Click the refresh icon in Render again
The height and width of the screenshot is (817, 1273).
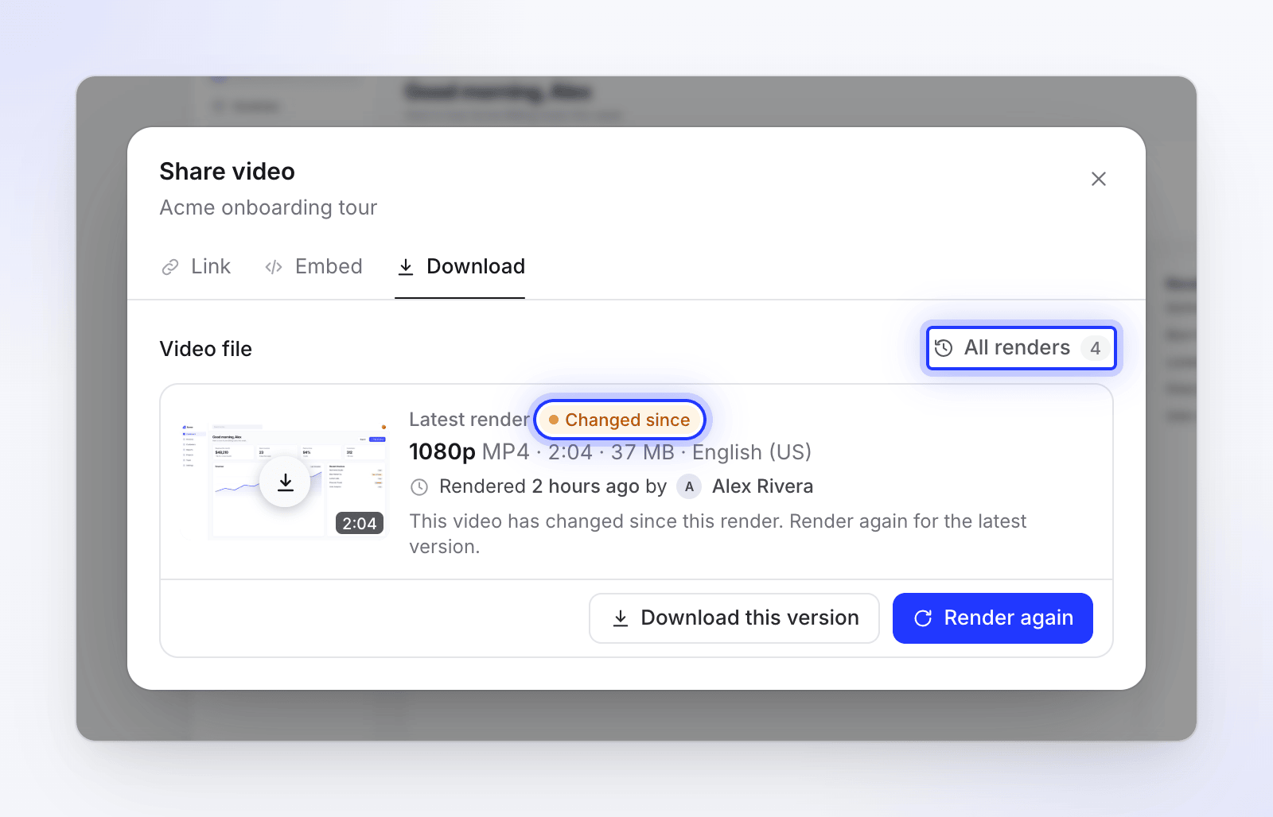tap(923, 618)
